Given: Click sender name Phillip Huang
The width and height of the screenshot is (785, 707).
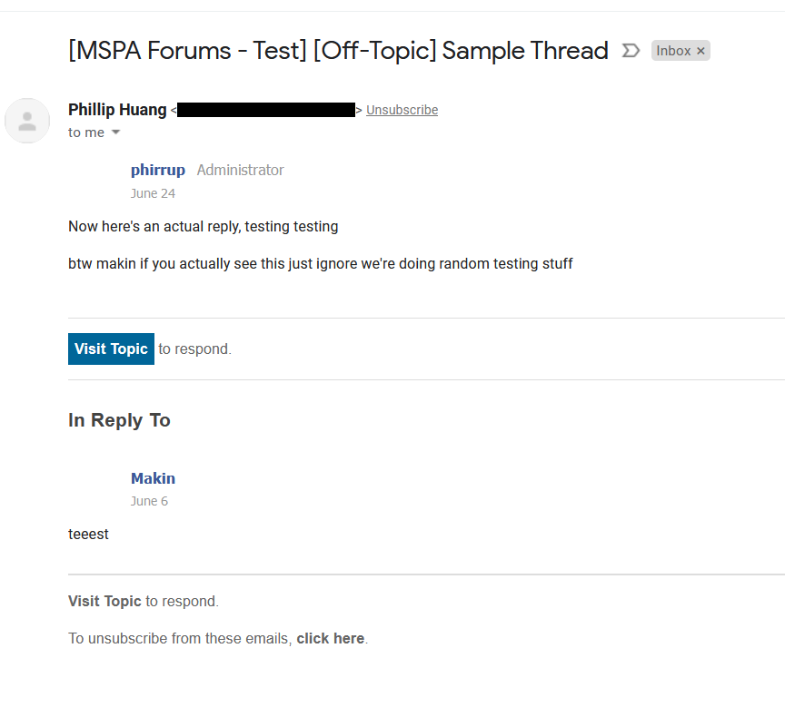Looking at the screenshot, I should tap(117, 110).
